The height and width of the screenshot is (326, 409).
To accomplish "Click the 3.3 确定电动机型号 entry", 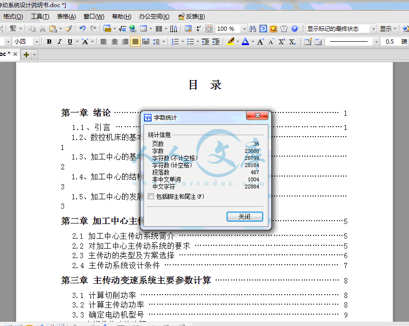I will pyautogui.click(x=108, y=315).
